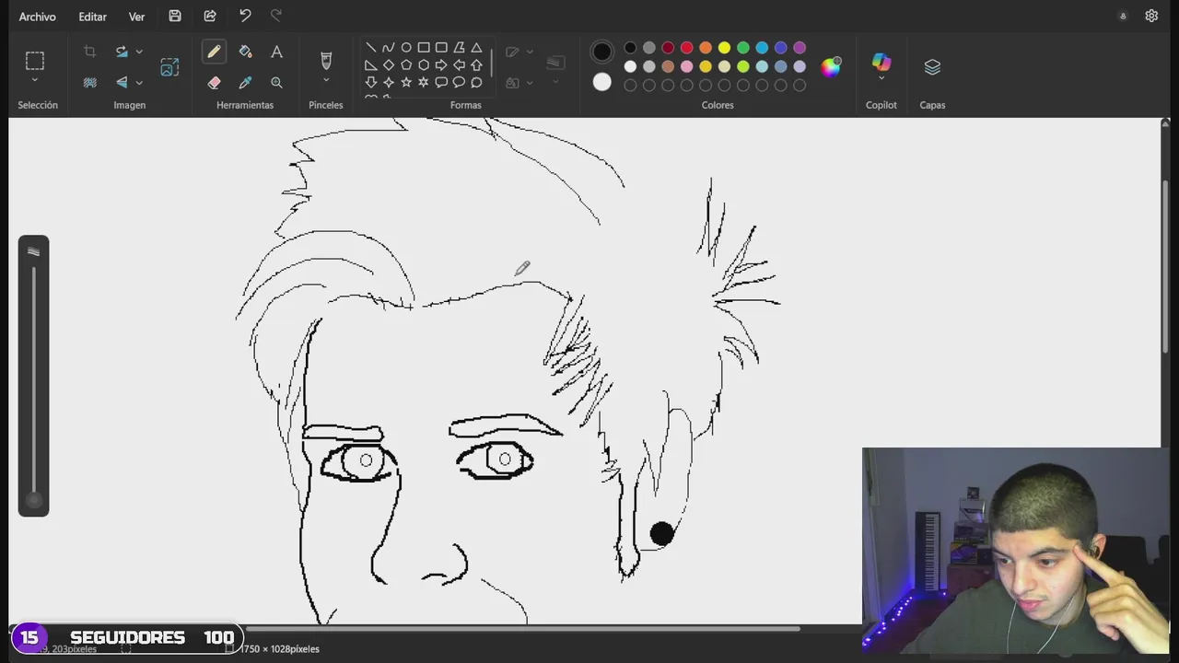The image size is (1179, 663).
Task: Pick the green color swatch
Action: pyautogui.click(x=743, y=48)
